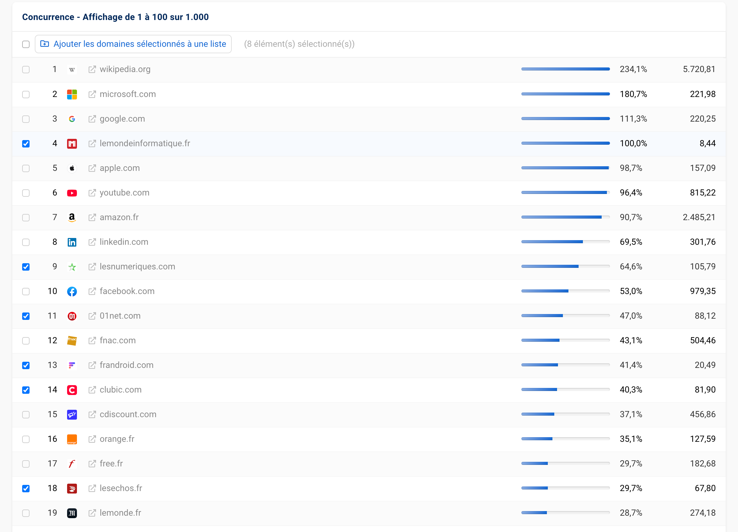Click the Les Echos favicon

pyautogui.click(x=72, y=488)
